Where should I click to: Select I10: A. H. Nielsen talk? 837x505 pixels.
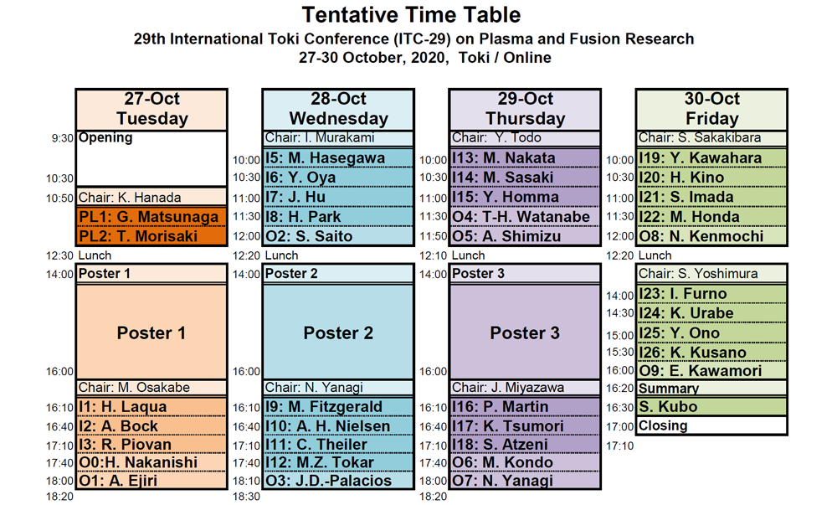click(338, 426)
